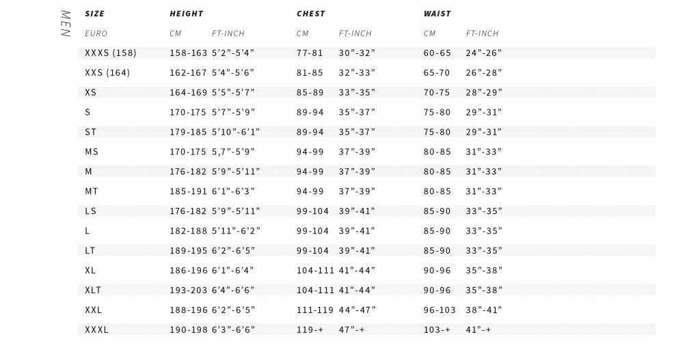
Task: Select the XLT size label
Action: [x=94, y=291]
